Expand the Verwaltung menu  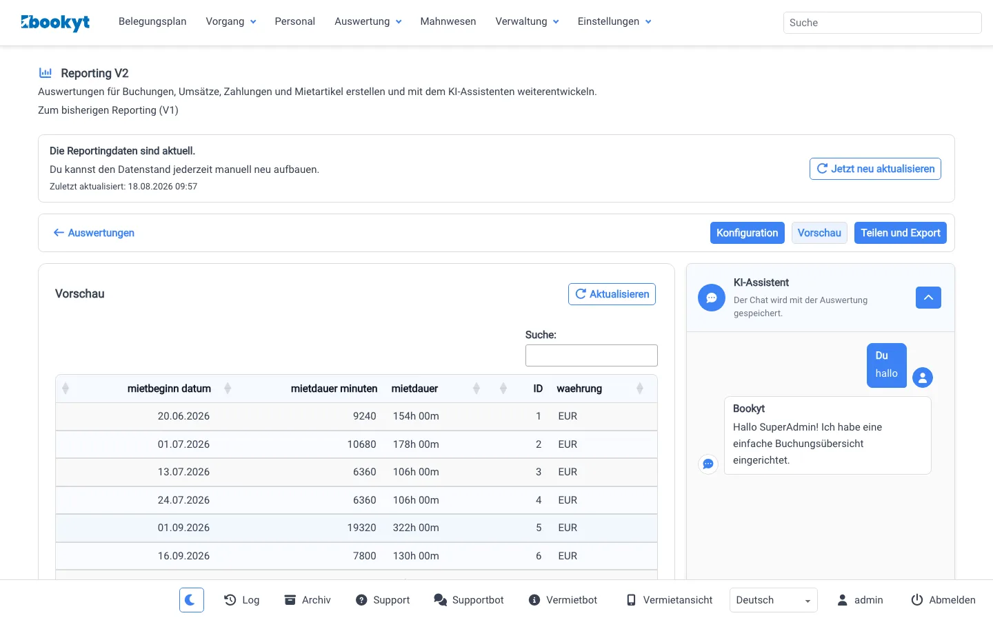[x=528, y=21]
